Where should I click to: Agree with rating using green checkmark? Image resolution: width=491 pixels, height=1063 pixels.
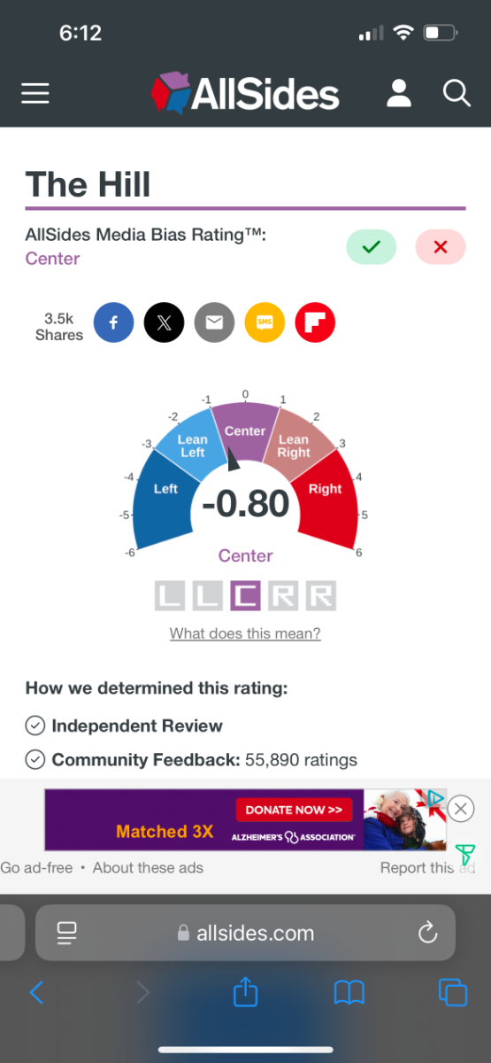(x=372, y=247)
